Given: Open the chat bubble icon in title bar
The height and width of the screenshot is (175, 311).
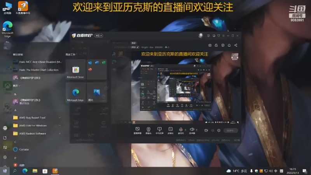Looking at the screenshot, I should coord(214,36).
